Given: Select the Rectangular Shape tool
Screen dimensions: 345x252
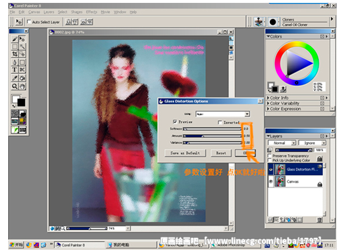Looking at the screenshot, I should point(22,62).
